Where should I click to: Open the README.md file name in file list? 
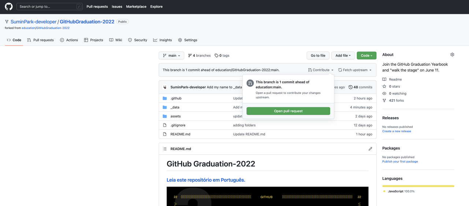tap(180, 134)
